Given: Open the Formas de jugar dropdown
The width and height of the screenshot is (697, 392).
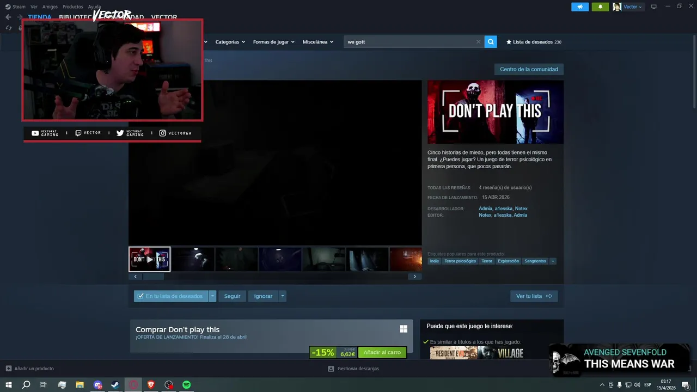Looking at the screenshot, I should pyautogui.click(x=273, y=42).
